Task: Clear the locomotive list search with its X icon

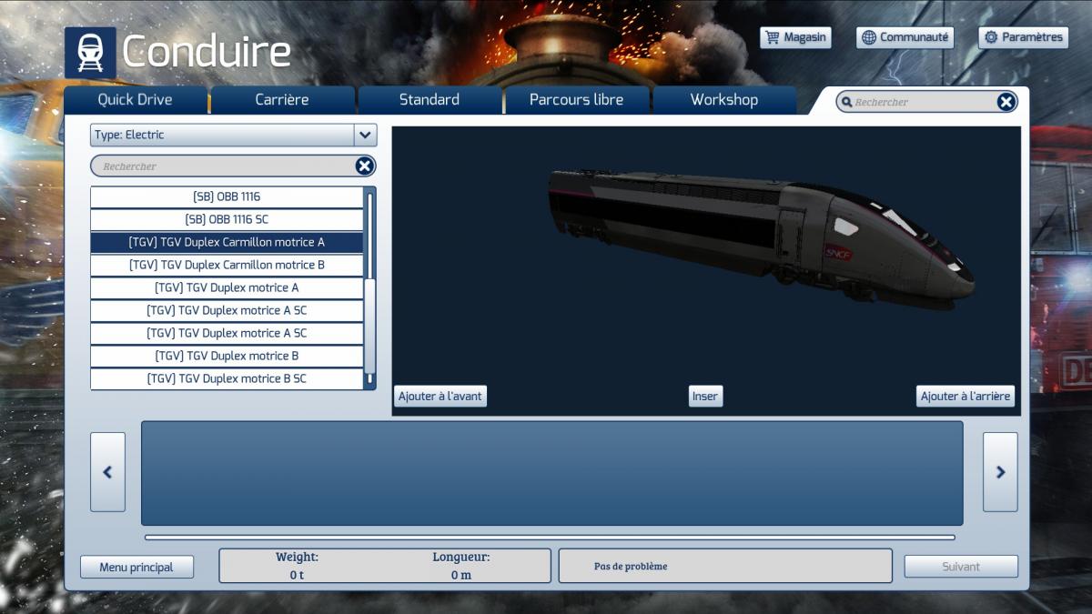Action: point(364,166)
